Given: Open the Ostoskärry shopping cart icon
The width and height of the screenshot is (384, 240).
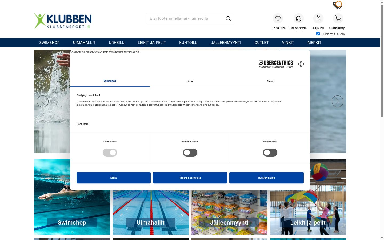Looking at the screenshot, I should [x=338, y=18].
